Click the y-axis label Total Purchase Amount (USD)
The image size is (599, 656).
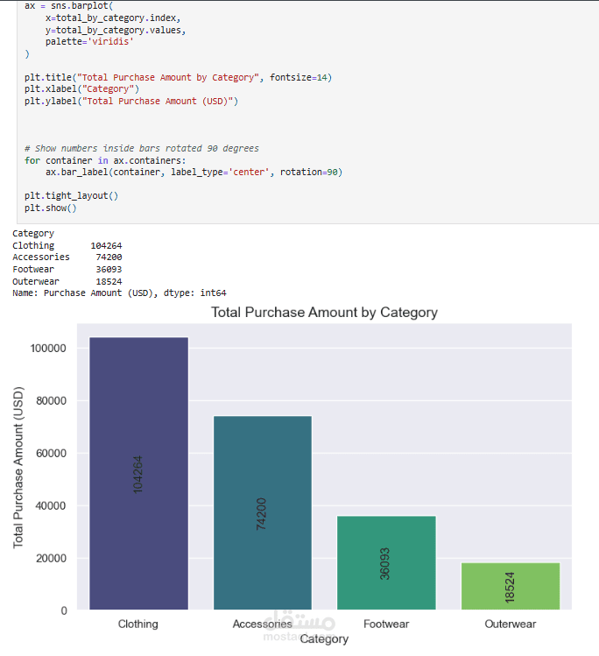click(18, 468)
